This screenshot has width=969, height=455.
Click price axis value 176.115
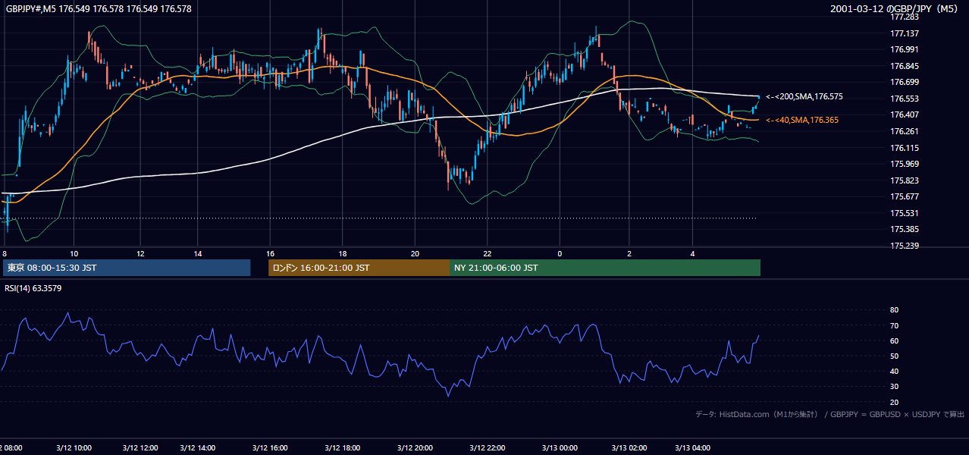pyautogui.click(x=905, y=148)
